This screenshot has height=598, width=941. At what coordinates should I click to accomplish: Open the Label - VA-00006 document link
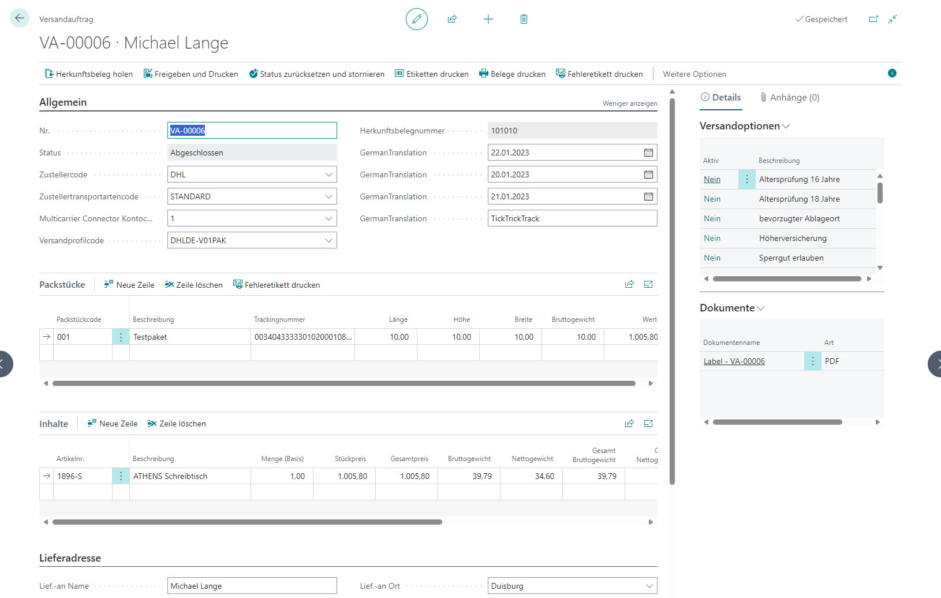tap(734, 361)
